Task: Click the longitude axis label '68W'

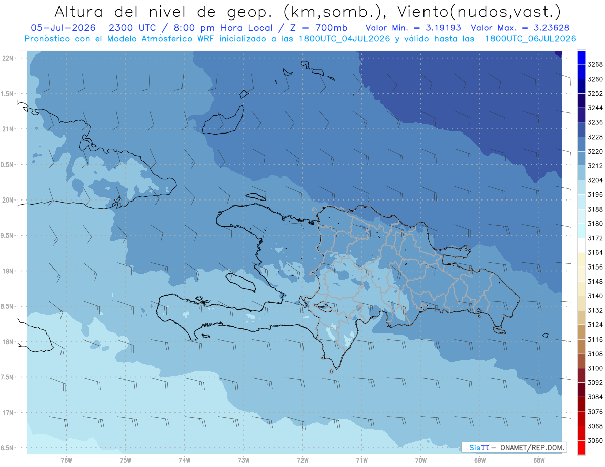Action: [539, 460]
